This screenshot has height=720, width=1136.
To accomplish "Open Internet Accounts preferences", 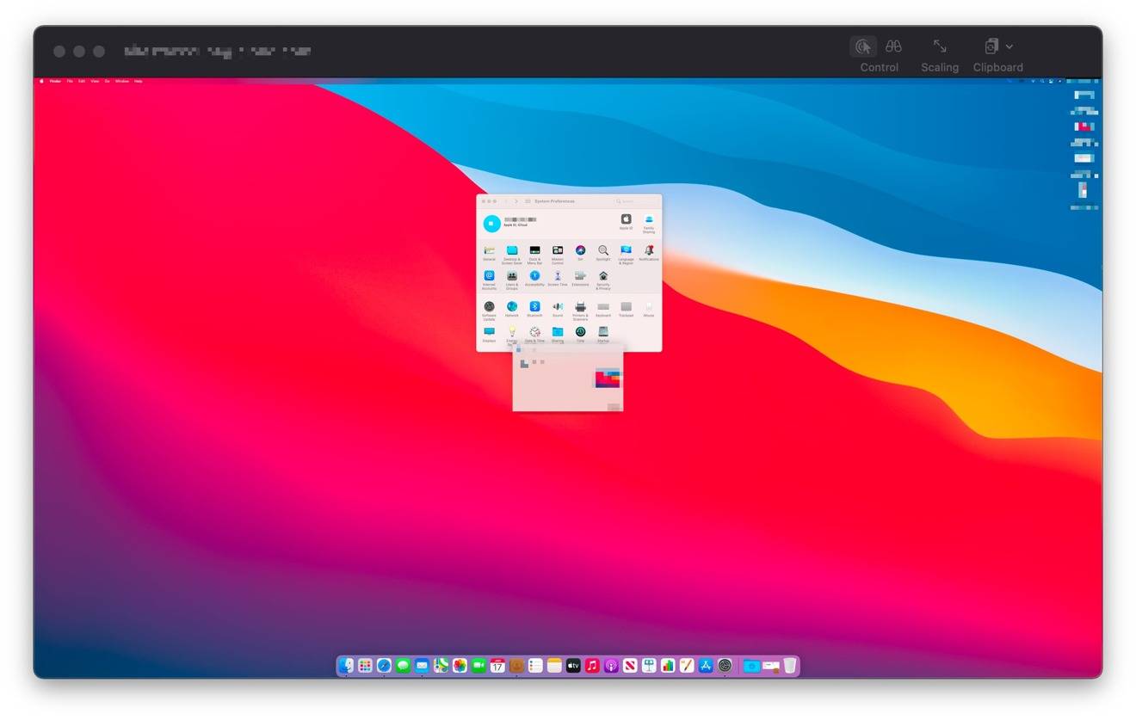I will pyautogui.click(x=489, y=279).
